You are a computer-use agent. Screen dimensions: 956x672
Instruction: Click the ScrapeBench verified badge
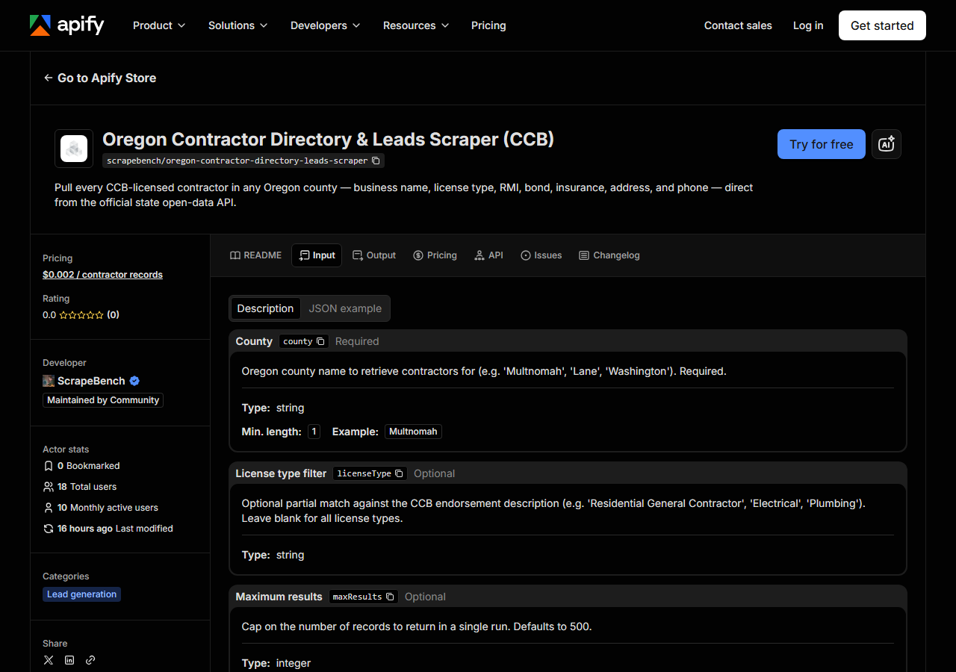(134, 381)
